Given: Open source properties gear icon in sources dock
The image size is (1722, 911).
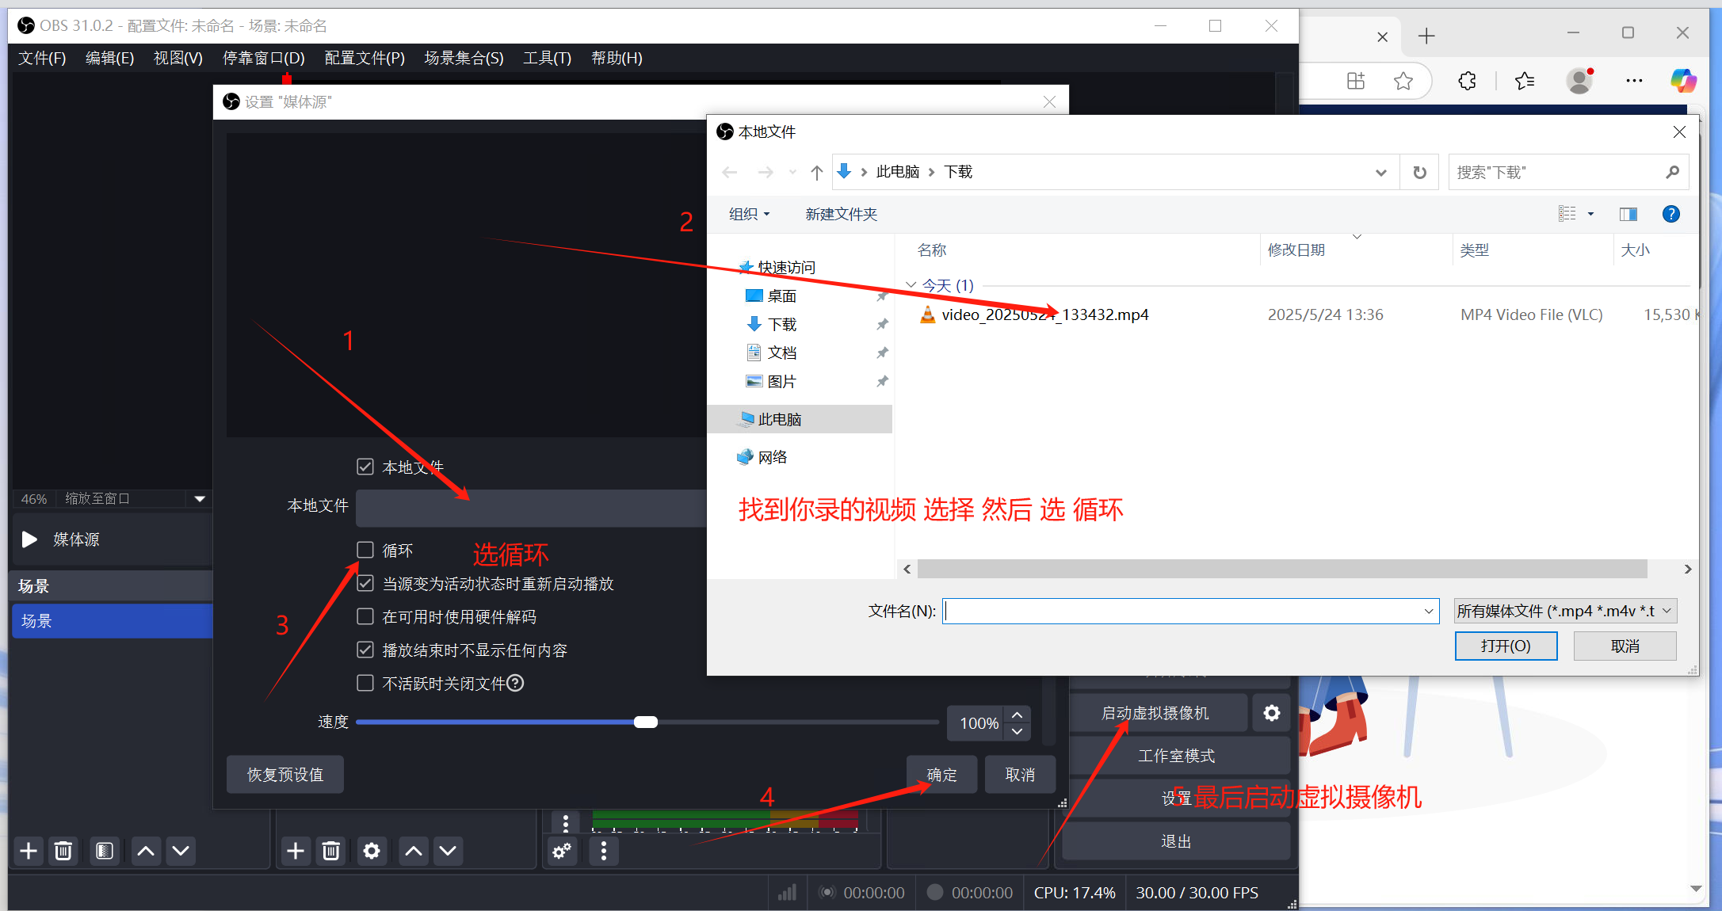Looking at the screenshot, I should [371, 851].
